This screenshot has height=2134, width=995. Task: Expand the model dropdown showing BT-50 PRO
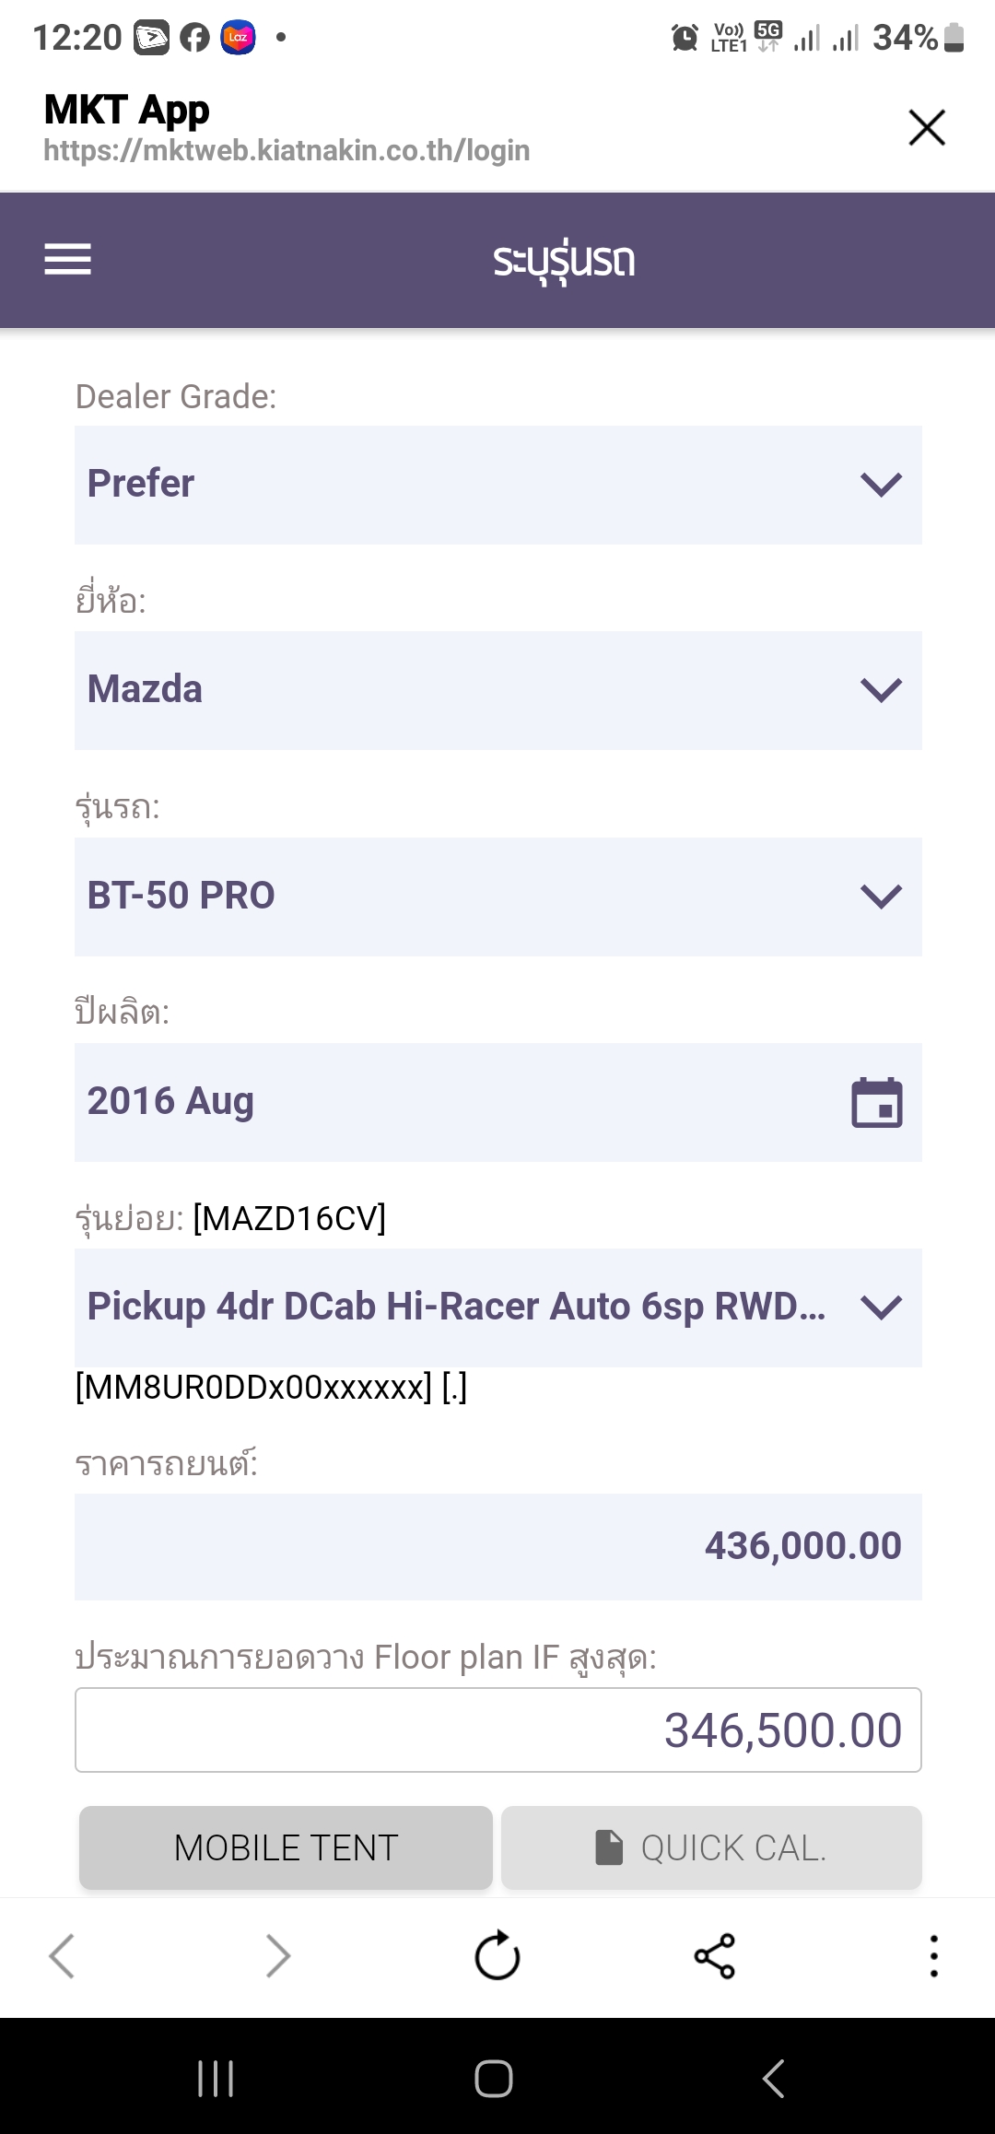pos(497,897)
